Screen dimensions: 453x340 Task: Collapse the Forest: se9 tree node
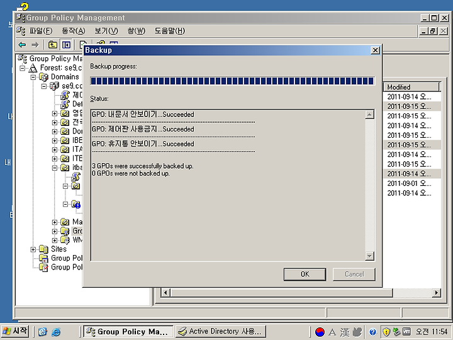tap(22, 68)
